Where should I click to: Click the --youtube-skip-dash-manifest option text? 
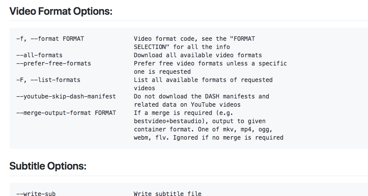(66, 96)
